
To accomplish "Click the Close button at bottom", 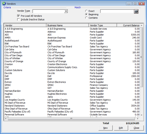I will [137, 128].
